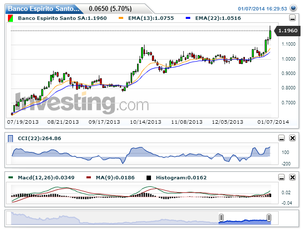Click the 10/14/2013 date axis label

click(146, 122)
